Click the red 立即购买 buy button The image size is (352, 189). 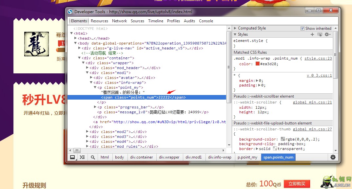297,184
